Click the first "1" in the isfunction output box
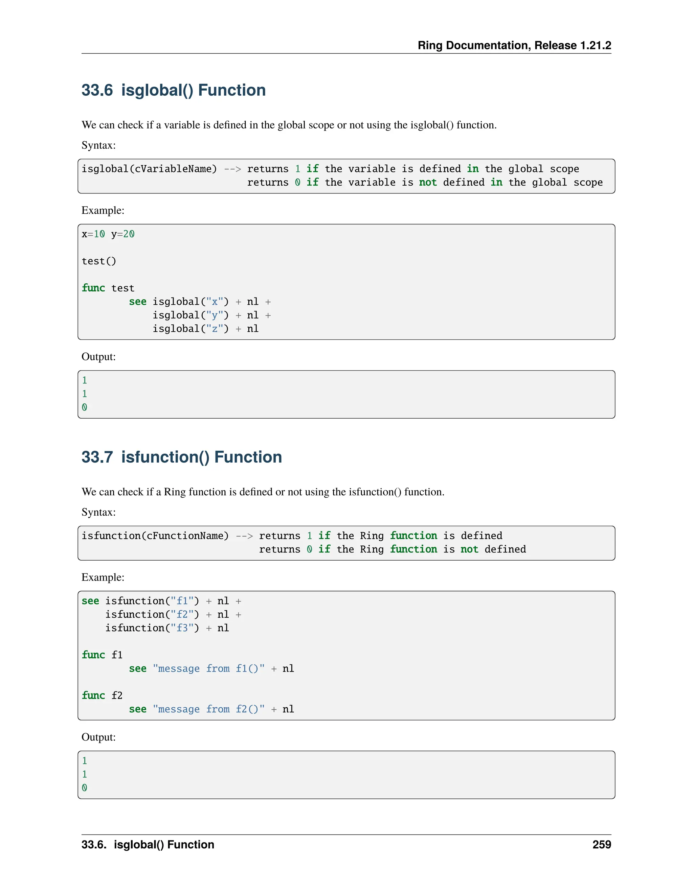This screenshot has width=693, height=896. point(85,761)
